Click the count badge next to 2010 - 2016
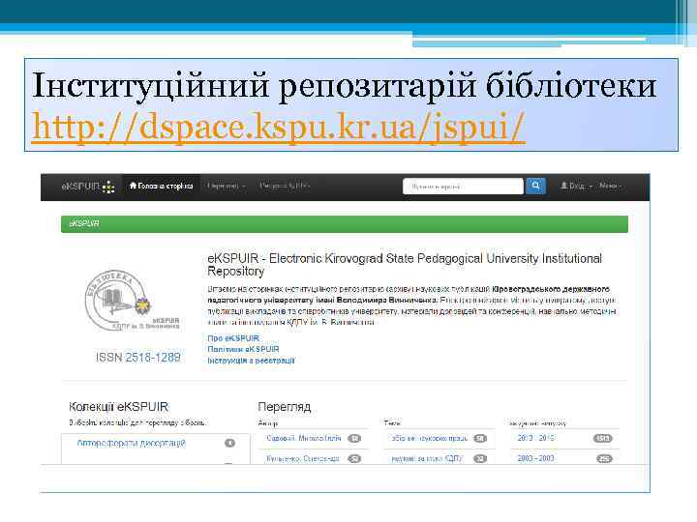This screenshot has height=522, width=697. click(x=602, y=439)
